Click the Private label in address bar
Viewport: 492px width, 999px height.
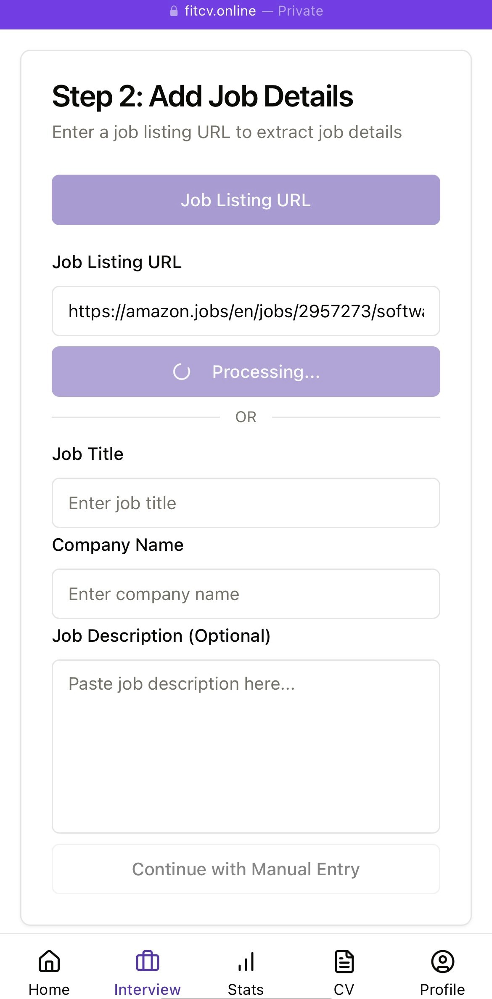300,11
